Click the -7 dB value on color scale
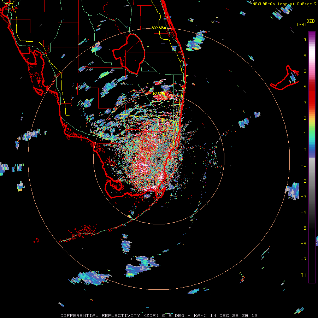318x318 pixels. point(304,259)
